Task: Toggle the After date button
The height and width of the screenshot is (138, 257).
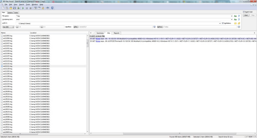Action: 76,27
